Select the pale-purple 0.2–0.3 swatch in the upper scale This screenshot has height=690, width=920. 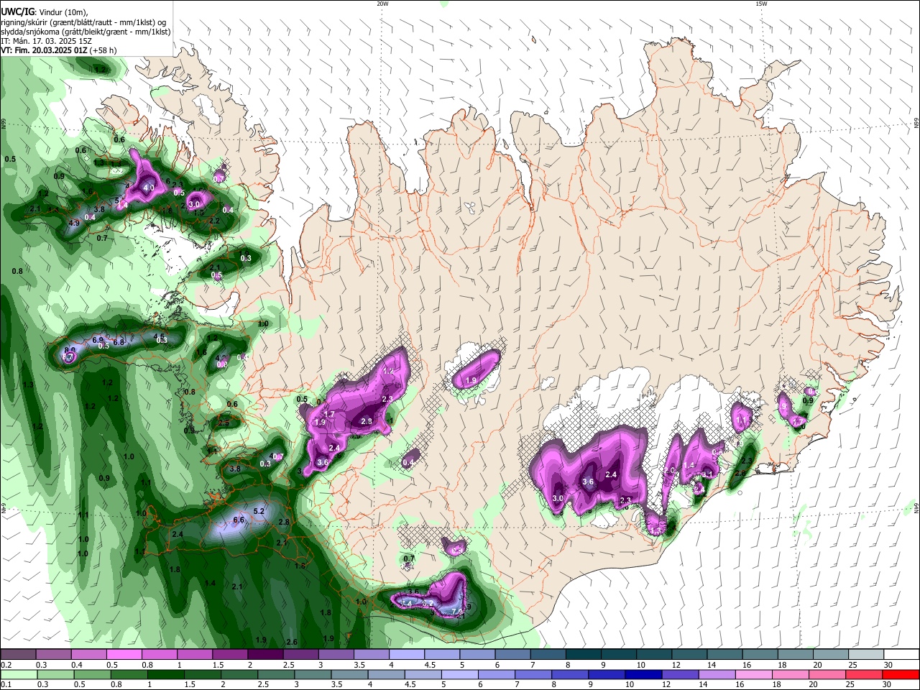[18, 655]
